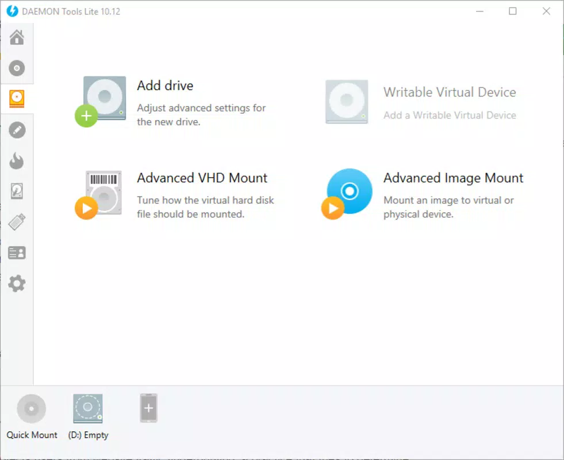The image size is (564, 460).
Task: Select the orange Virtual Drives sidebar icon
Action: click(x=17, y=99)
